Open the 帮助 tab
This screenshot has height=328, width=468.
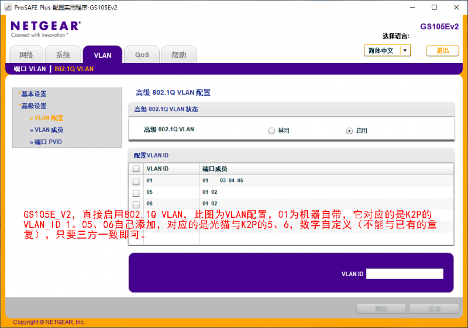pos(179,55)
